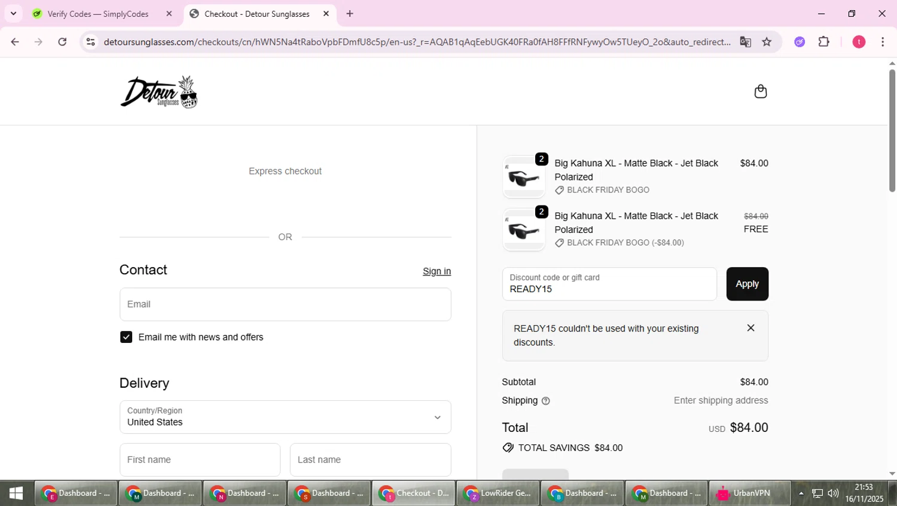Toggle Email me with news and offers
This screenshot has height=506, width=897.
tap(126, 338)
